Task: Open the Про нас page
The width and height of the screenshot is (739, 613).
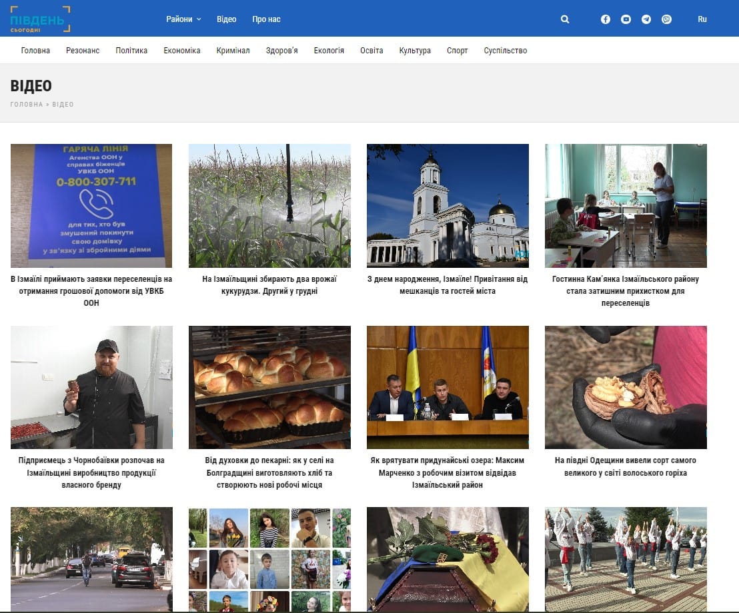Action: pyautogui.click(x=266, y=19)
